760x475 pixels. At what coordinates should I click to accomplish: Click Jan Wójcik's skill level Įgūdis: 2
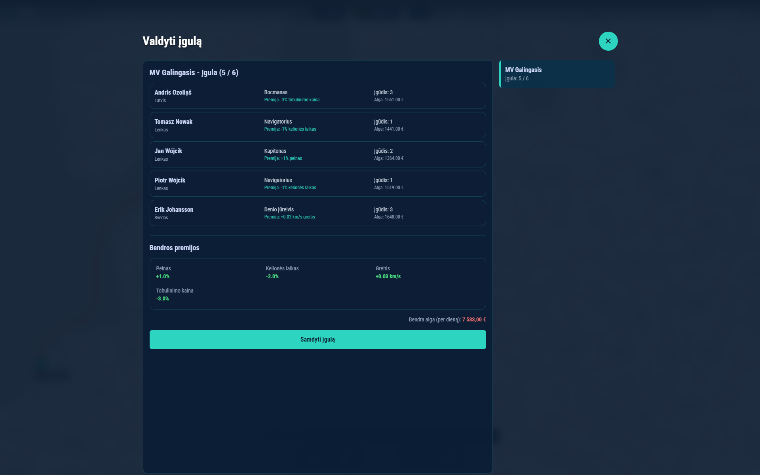383,151
